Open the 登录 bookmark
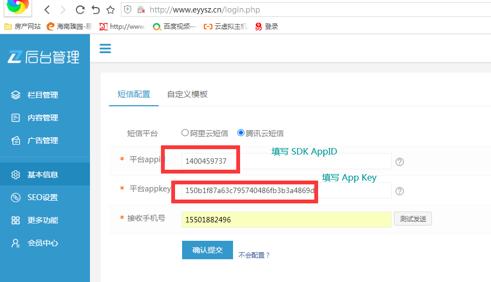 [x=267, y=27]
